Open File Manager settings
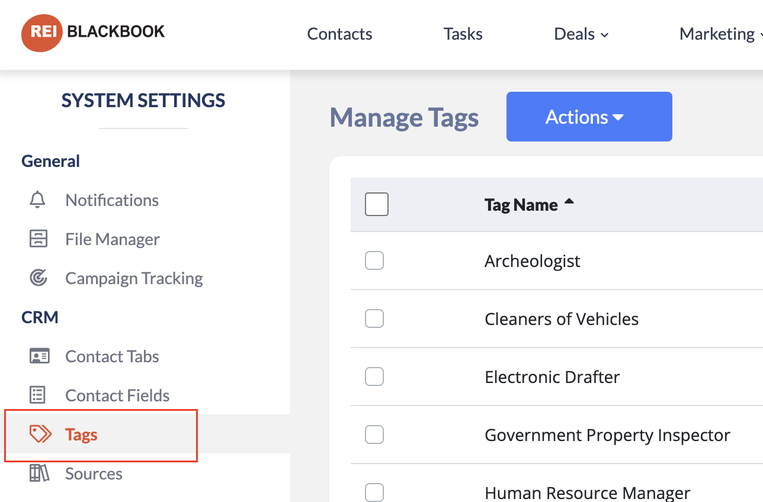The image size is (763, 502). coord(113,239)
